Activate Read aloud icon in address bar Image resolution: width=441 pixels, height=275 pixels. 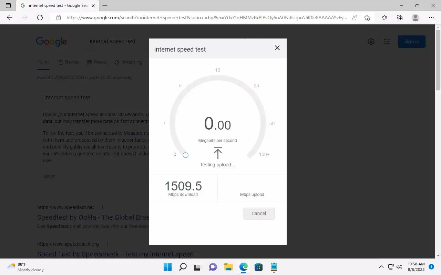tap(355, 18)
